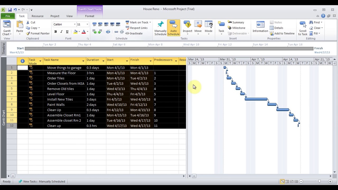Click the Gantt chart horizontal scrollbar
Image resolution: width=338 pixels, height=190 pixels.
(x=260, y=176)
